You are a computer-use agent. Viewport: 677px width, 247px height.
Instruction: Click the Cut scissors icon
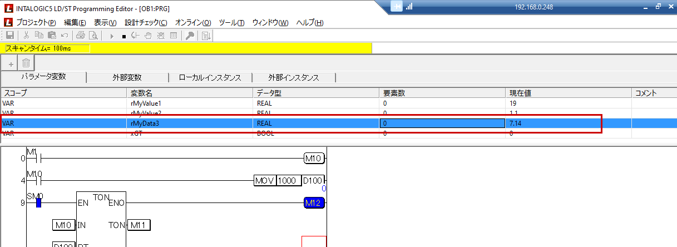(26, 36)
